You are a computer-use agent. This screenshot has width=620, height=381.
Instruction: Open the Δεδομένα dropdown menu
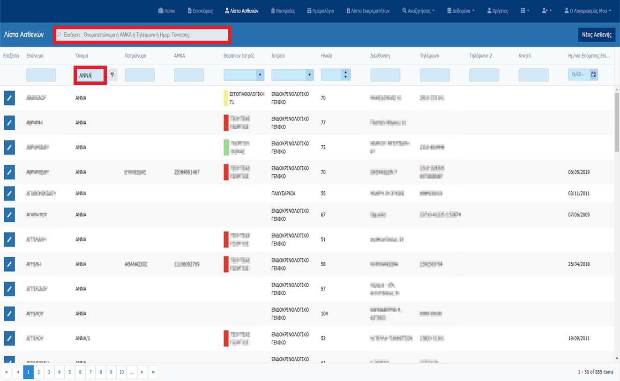[x=461, y=11]
